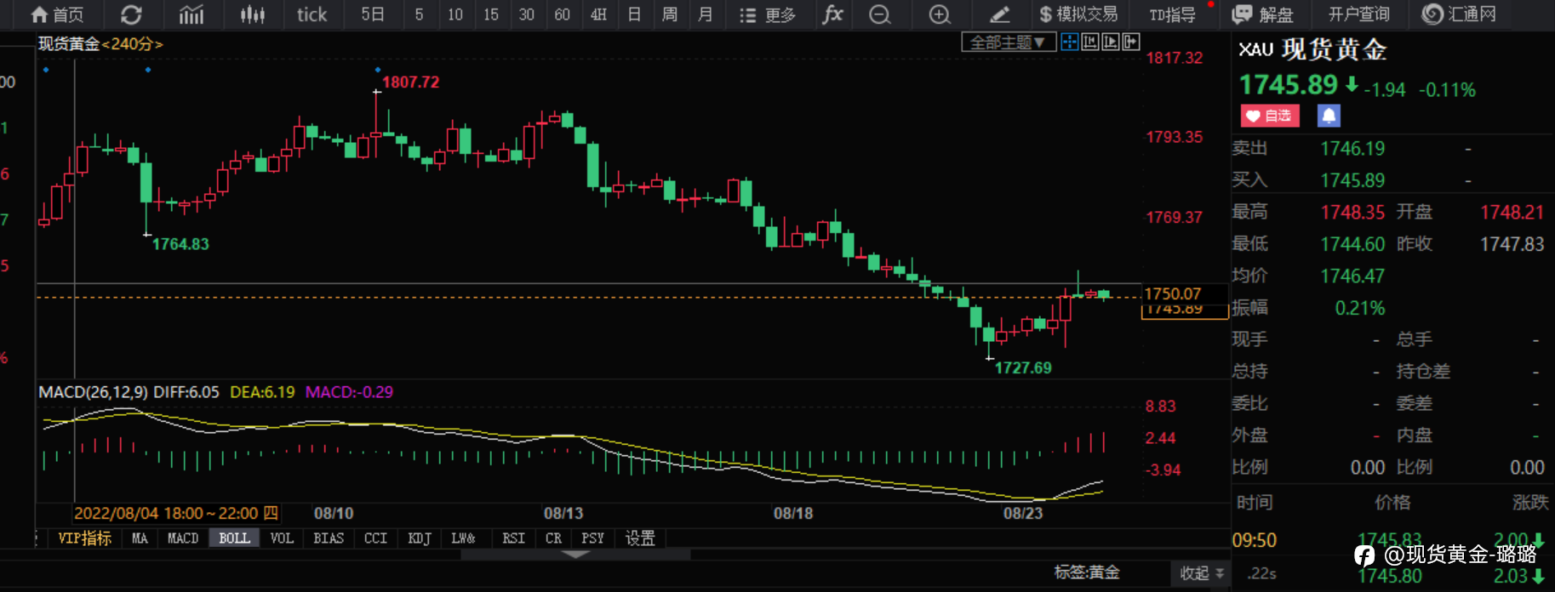
Task: Go to 首页 home page
Action: click(57, 14)
